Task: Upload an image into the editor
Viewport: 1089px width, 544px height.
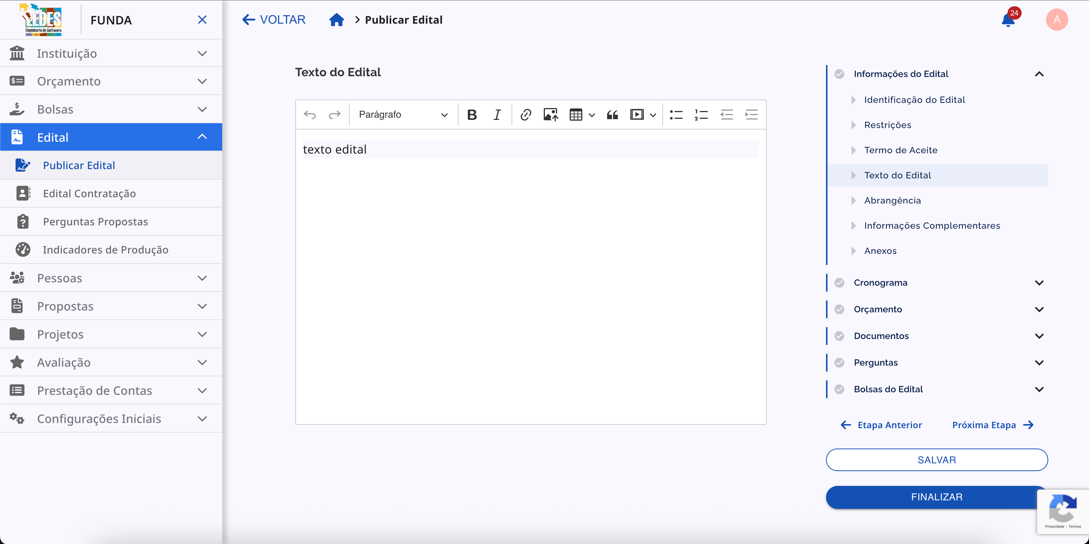Action: 550,114
